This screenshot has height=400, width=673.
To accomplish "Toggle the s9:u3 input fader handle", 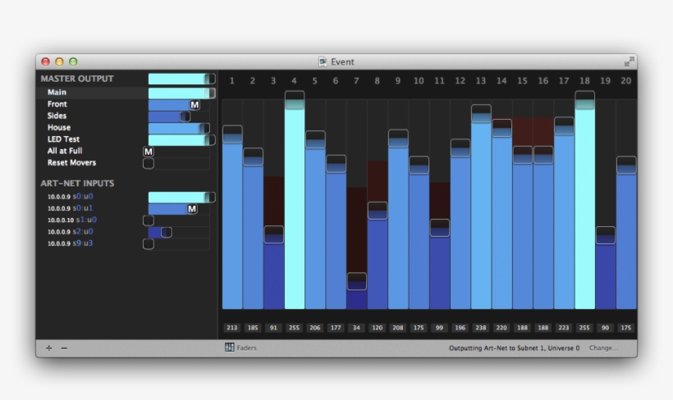I will (x=149, y=243).
